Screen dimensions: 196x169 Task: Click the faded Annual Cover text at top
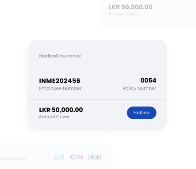coord(124,14)
